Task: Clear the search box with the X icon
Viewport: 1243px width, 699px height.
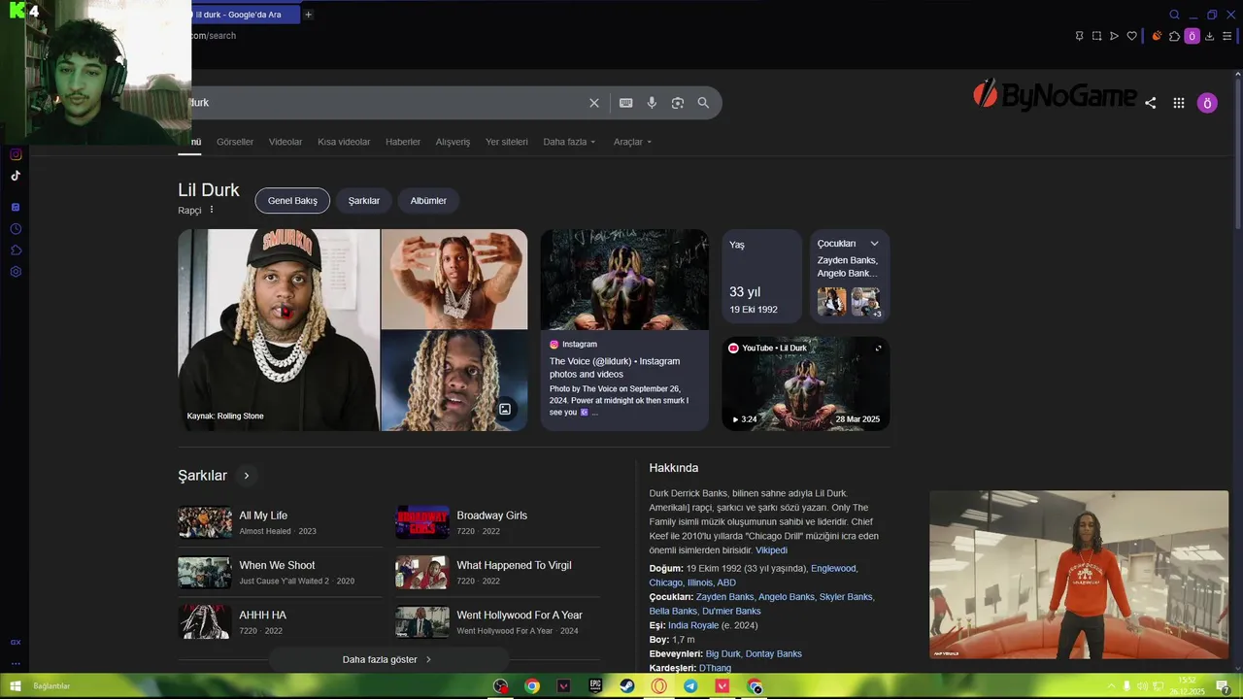Action: [x=594, y=103]
